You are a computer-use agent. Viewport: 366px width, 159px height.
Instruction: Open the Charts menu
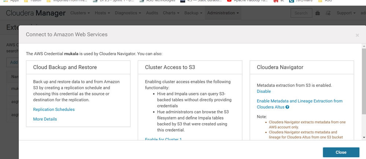171,13
